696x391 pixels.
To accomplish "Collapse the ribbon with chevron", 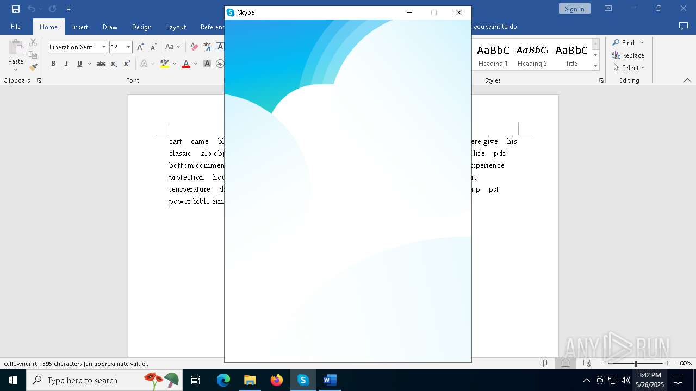I will pyautogui.click(x=687, y=80).
